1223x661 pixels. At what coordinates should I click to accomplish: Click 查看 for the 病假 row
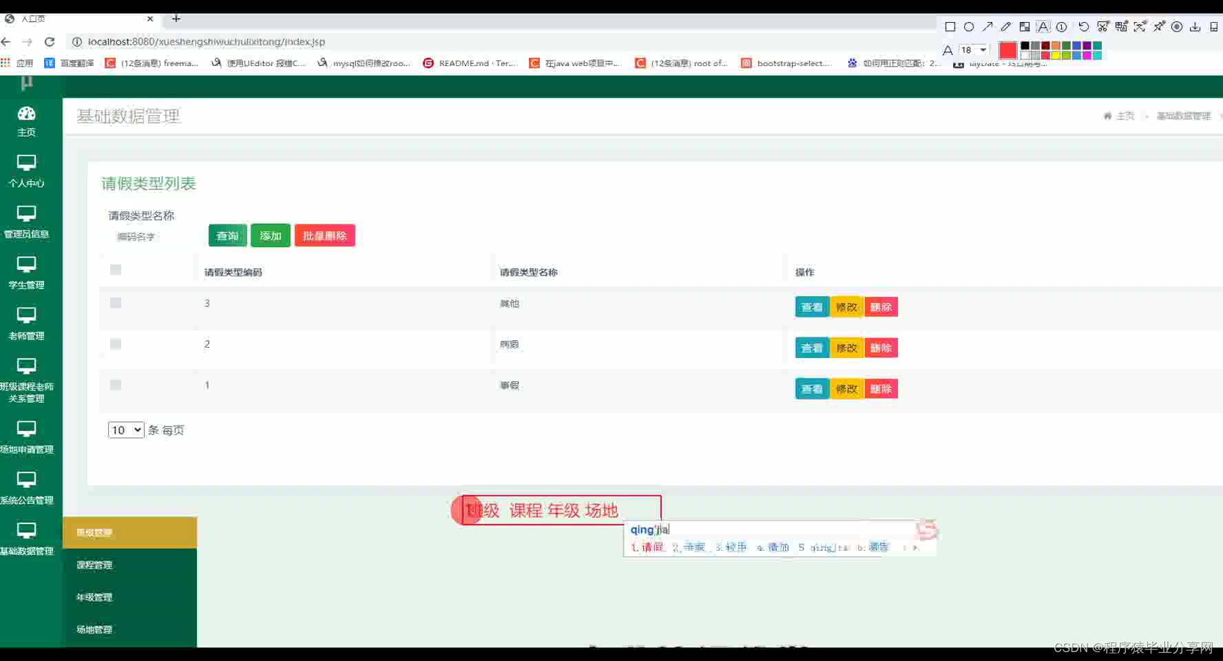pyautogui.click(x=812, y=348)
